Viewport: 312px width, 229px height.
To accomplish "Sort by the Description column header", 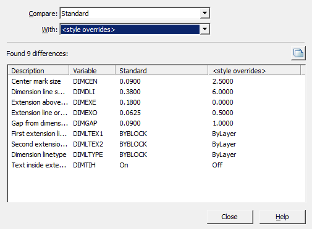I will click(38, 71).
